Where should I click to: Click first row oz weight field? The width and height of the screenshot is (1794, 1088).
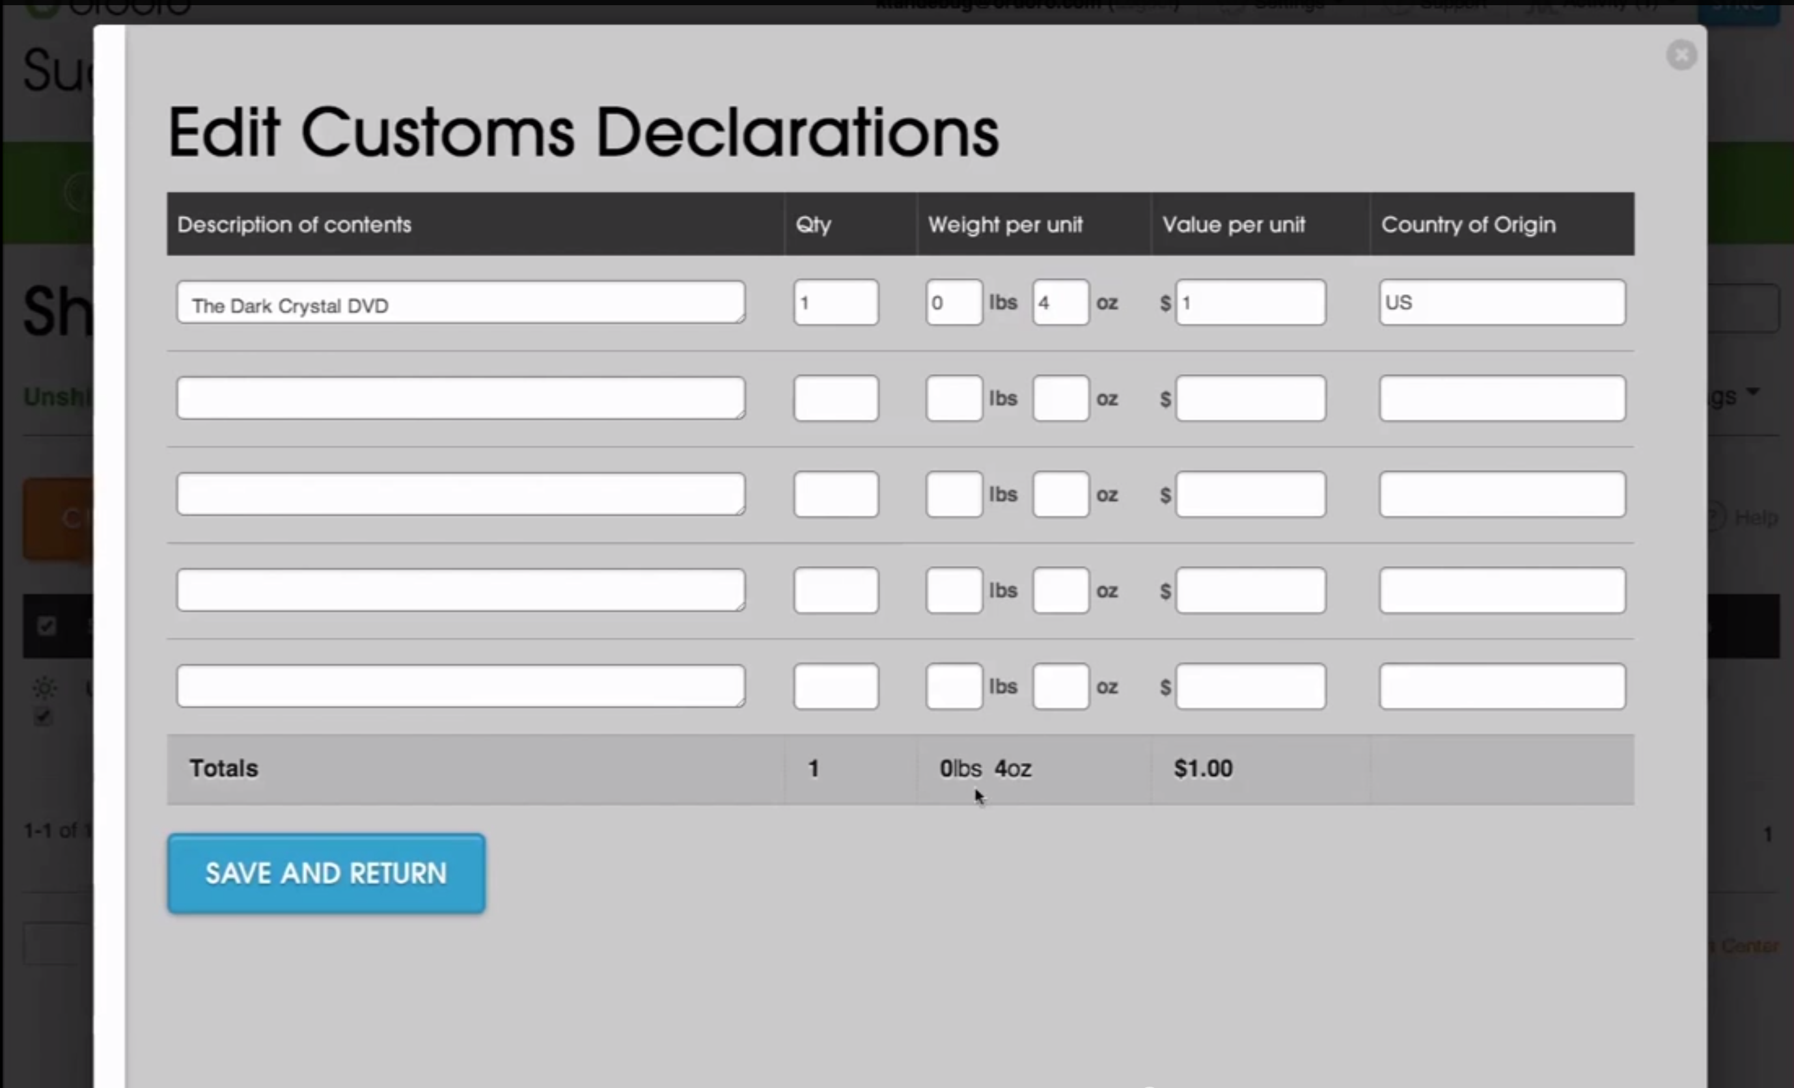pyautogui.click(x=1060, y=303)
